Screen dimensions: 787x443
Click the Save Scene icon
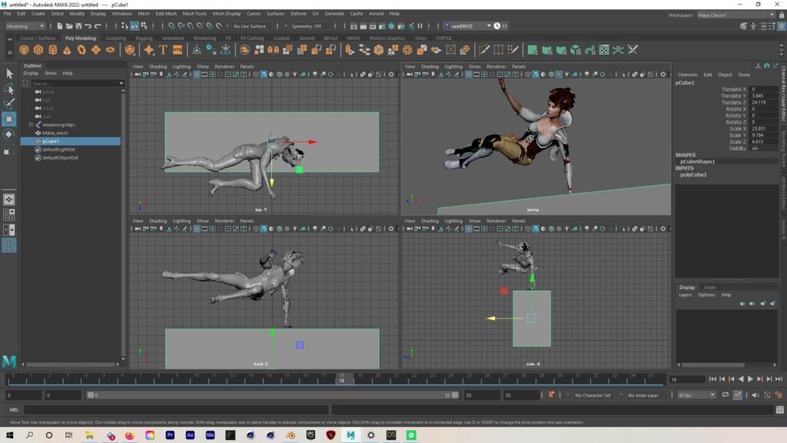tap(78, 26)
